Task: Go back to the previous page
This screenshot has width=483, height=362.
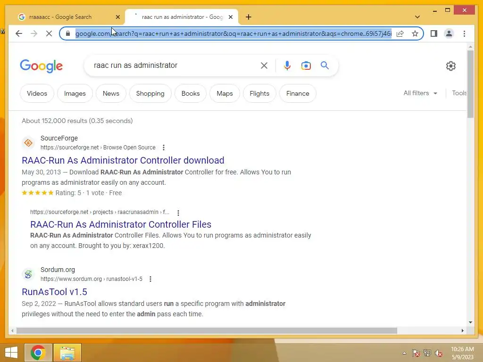Action: (x=19, y=33)
